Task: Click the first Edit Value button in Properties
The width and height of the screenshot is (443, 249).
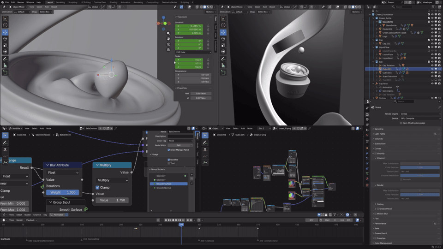Action: pos(201,94)
